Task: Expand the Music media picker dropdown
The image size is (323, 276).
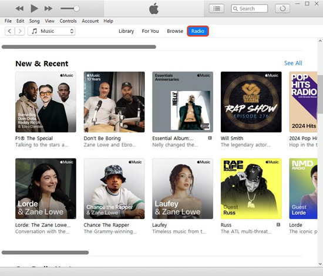Action: pos(52,31)
